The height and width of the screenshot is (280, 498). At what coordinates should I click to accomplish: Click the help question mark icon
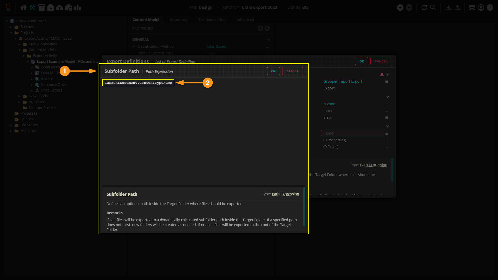tap(490, 8)
